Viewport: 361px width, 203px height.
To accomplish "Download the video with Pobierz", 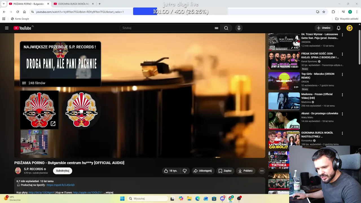I will (245, 171).
